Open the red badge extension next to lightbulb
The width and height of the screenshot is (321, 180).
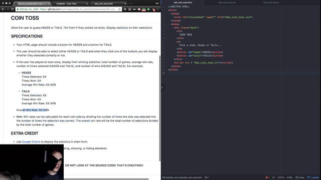[129, 9]
